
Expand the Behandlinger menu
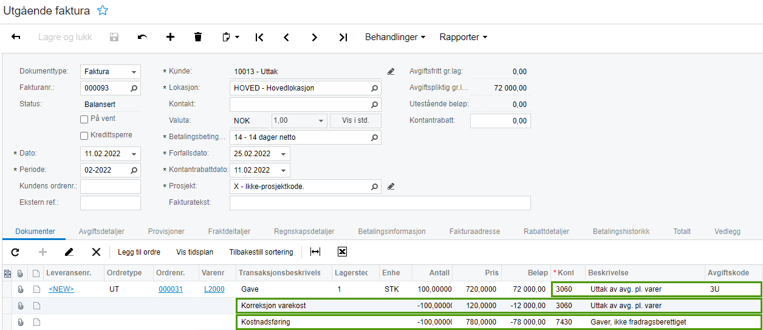(395, 37)
